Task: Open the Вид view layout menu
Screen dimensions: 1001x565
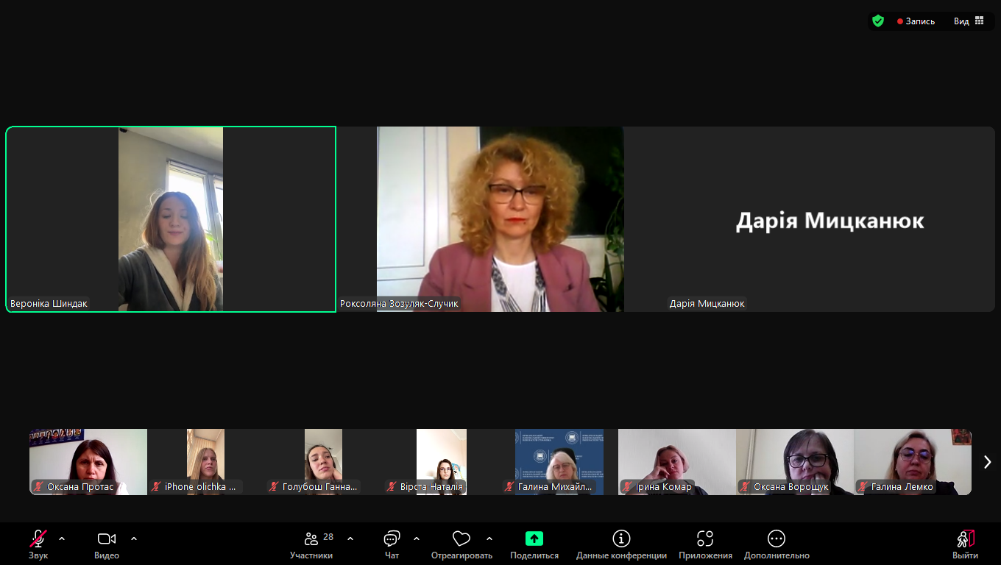Action: (969, 21)
